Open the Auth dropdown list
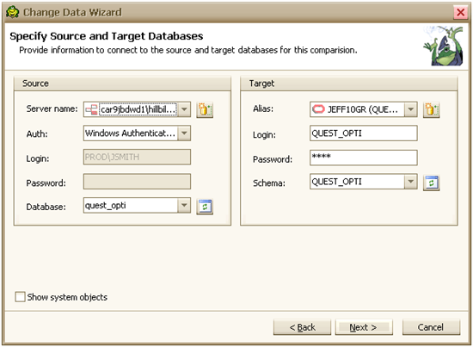This screenshot has width=473, height=347. click(x=184, y=133)
